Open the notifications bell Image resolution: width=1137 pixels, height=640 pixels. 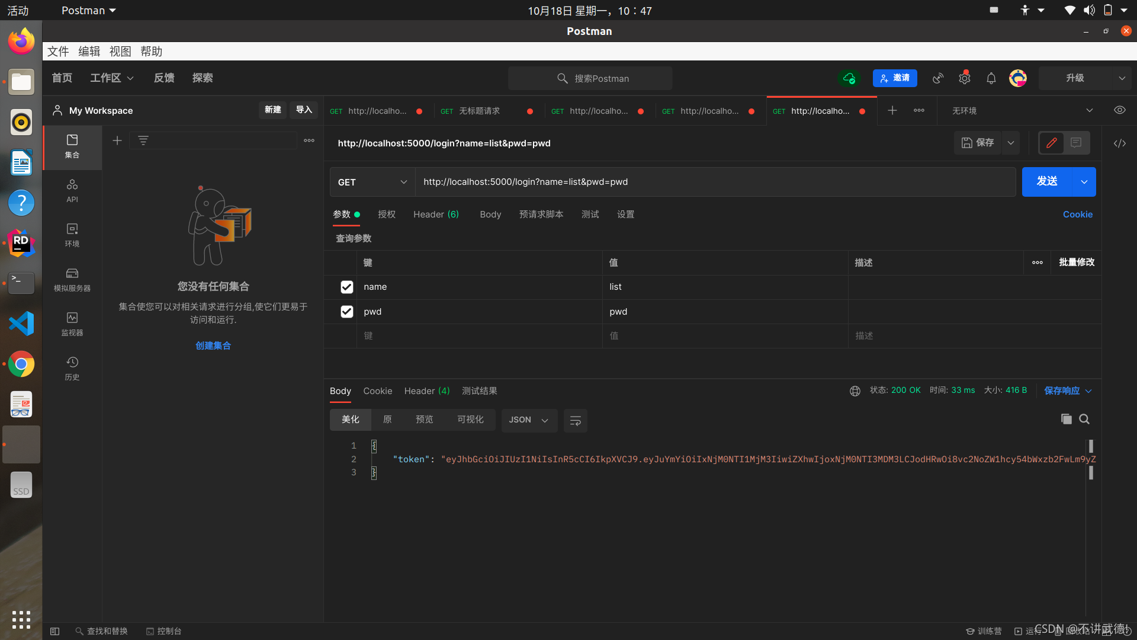[x=991, y=78]
